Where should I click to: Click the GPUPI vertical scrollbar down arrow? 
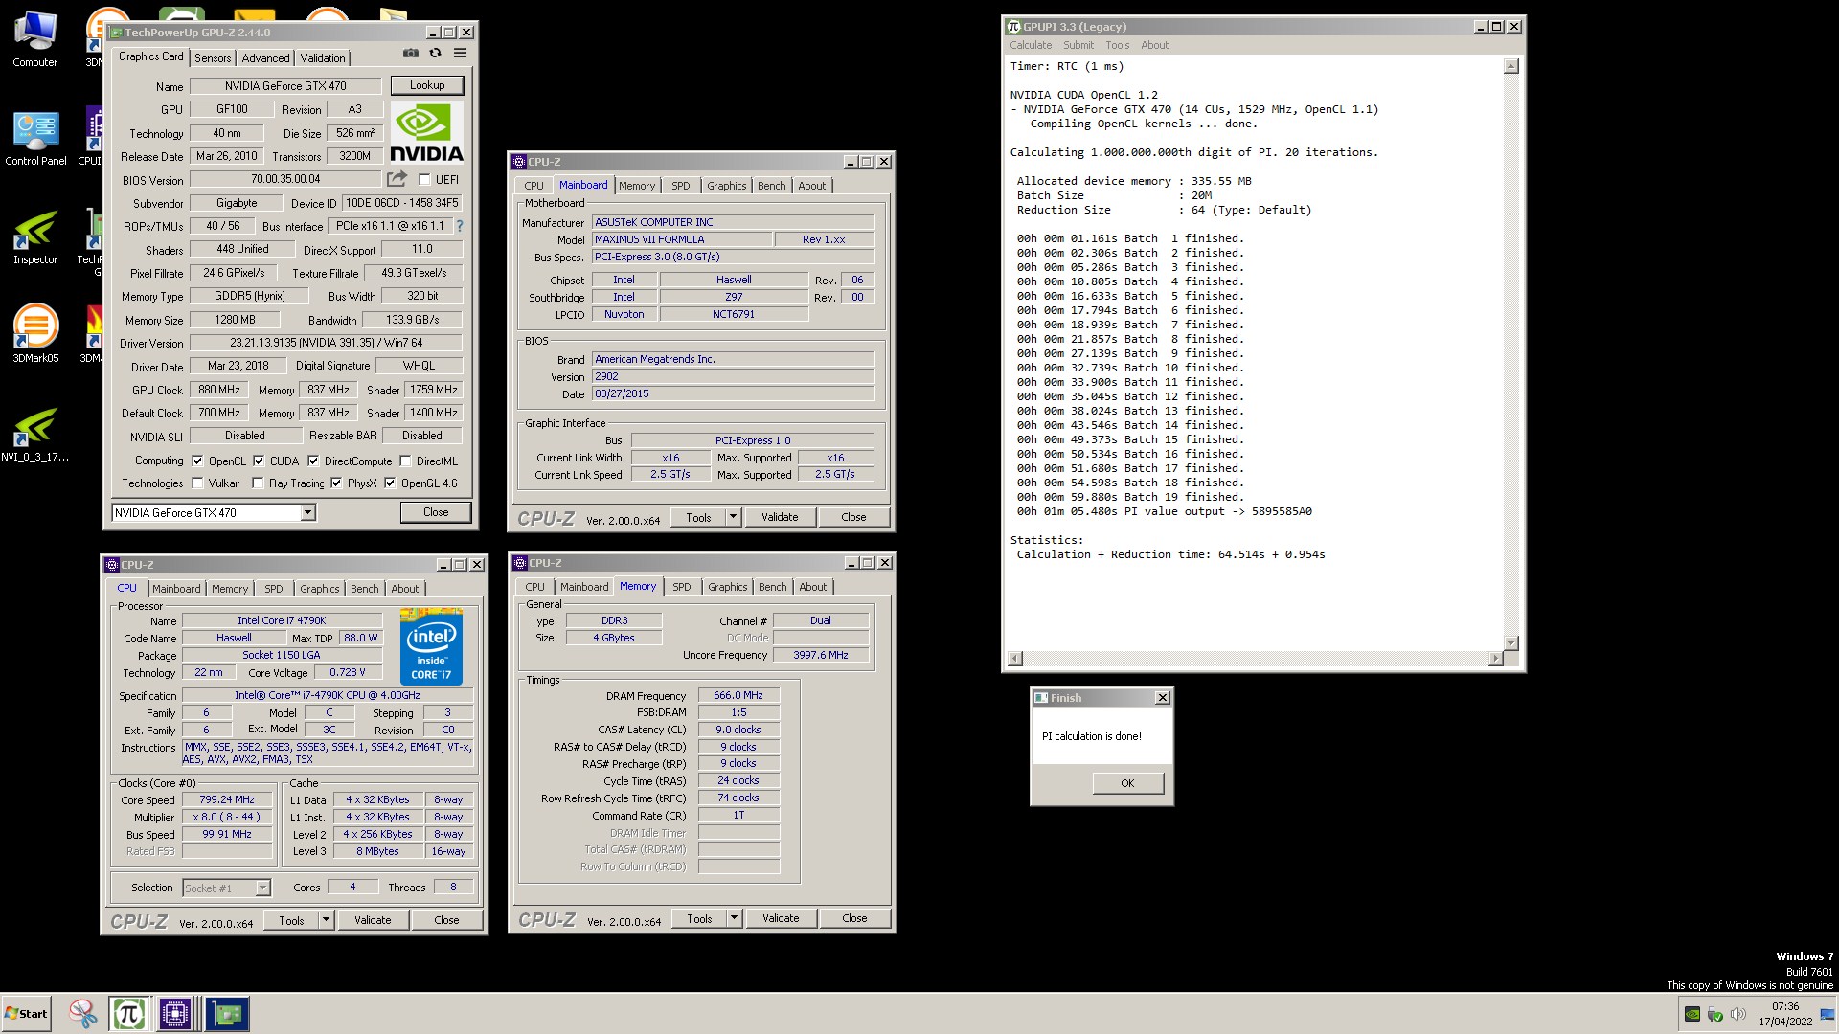pos(1510,643)
